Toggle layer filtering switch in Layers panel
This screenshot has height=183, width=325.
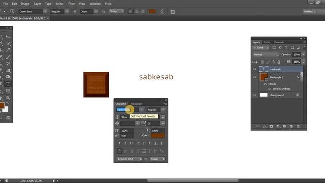(x=304, y=47)
